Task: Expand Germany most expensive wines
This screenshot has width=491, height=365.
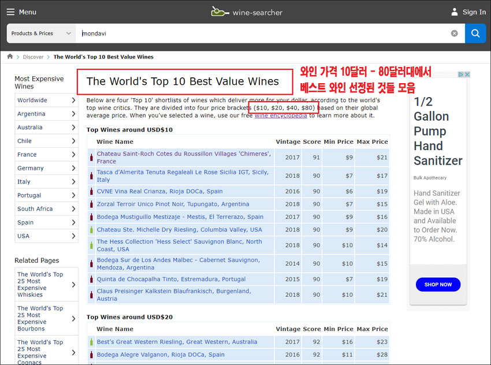Action: pos(46,168)
